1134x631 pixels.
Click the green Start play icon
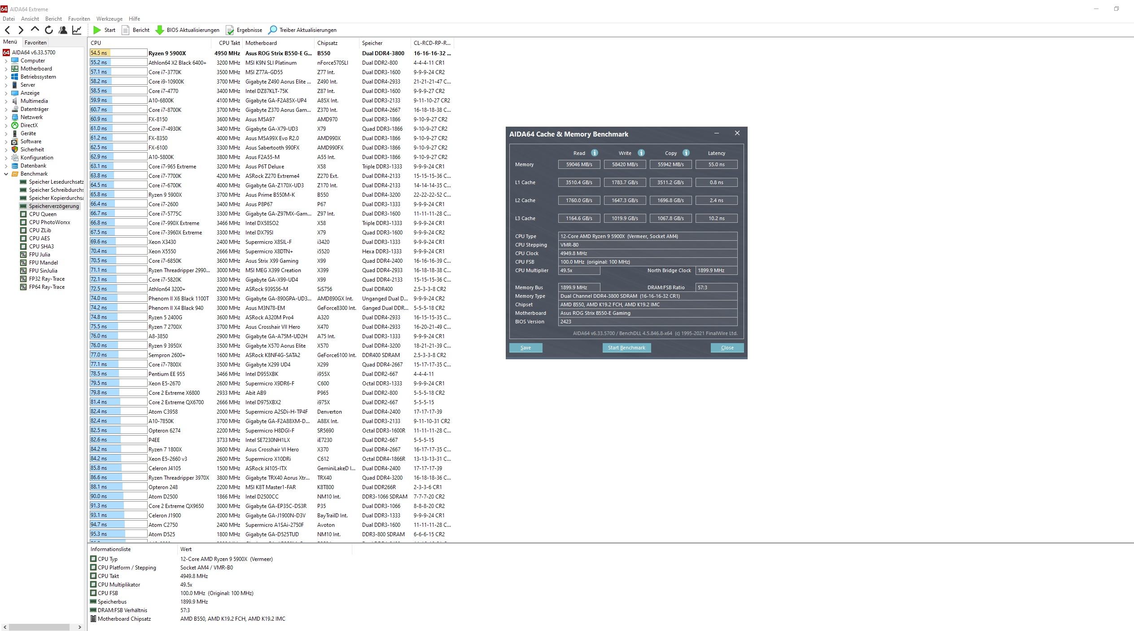coord(97,30)
